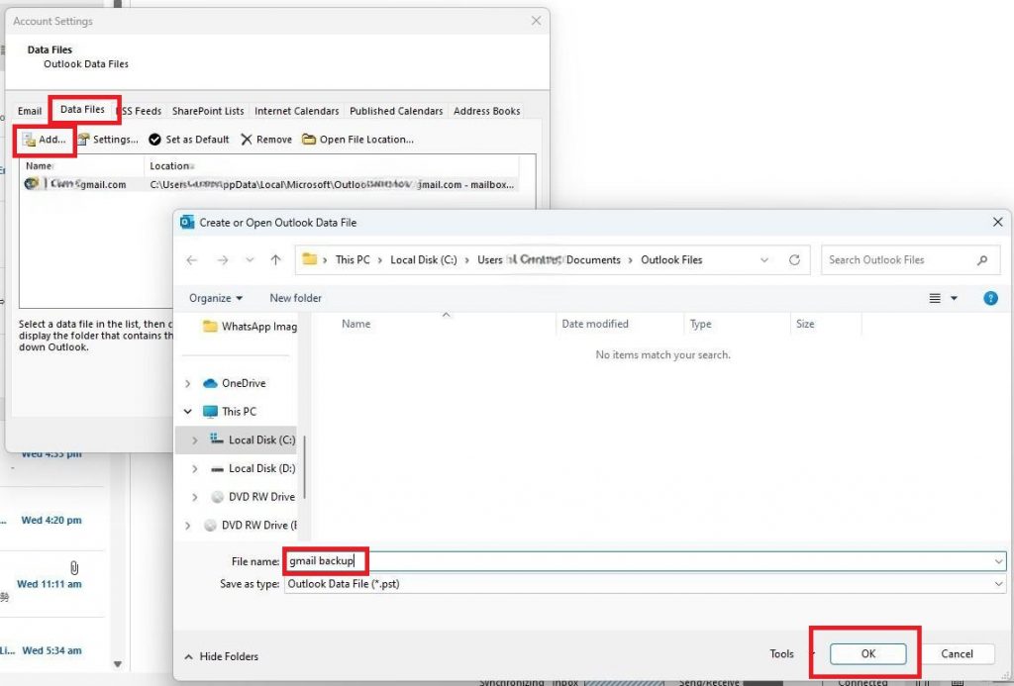Go forward in the file dialog
This screenshot has width=1014, height=686.
[x=223, y=260]
